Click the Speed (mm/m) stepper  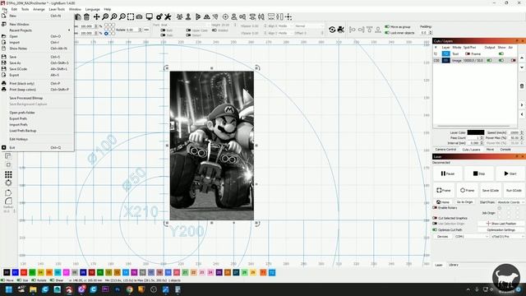pyautogui.click(x=522, y=132)
